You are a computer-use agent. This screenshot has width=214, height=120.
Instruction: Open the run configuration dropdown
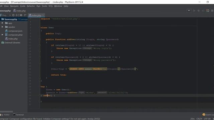189,11
